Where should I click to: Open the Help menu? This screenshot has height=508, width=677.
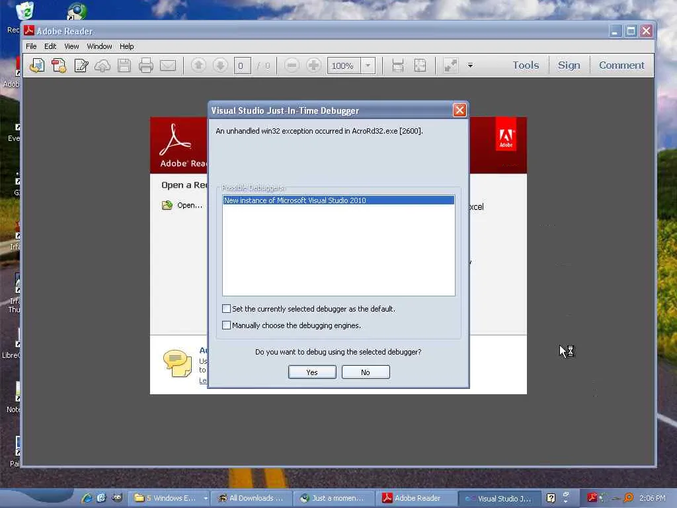[x=126, y=46]
